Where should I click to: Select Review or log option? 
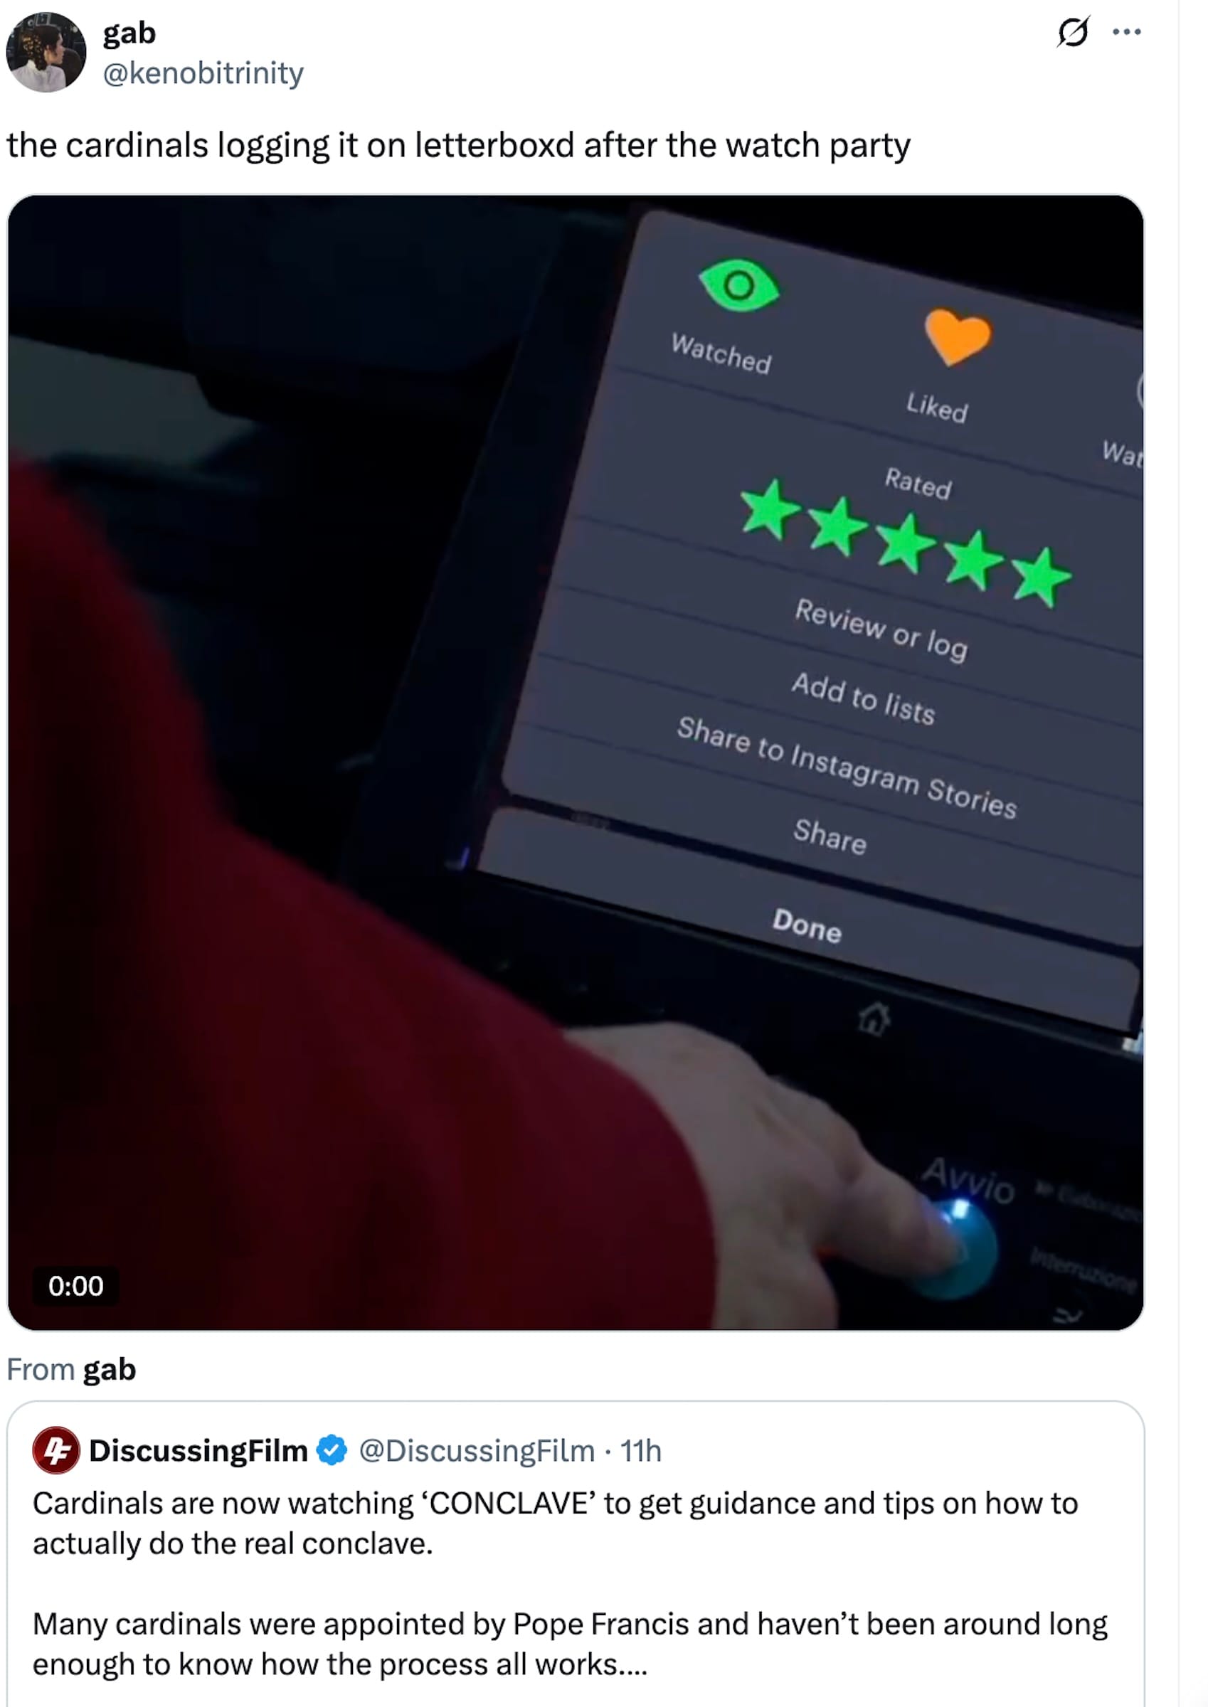tap(881, 629)
